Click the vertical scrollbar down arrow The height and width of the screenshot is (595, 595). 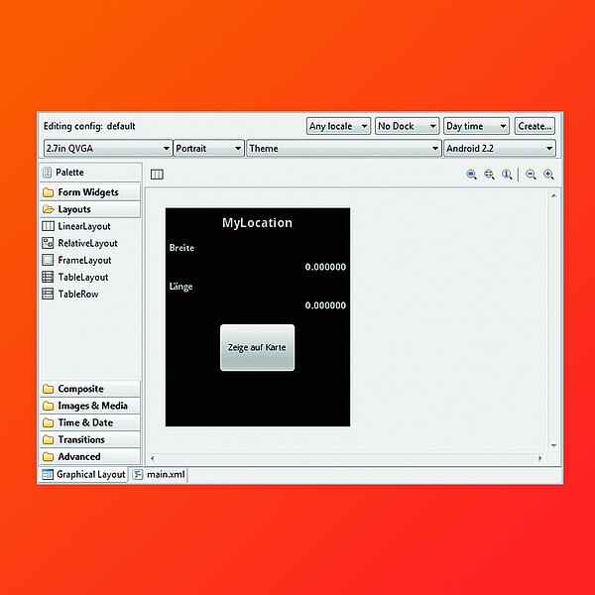554,445
